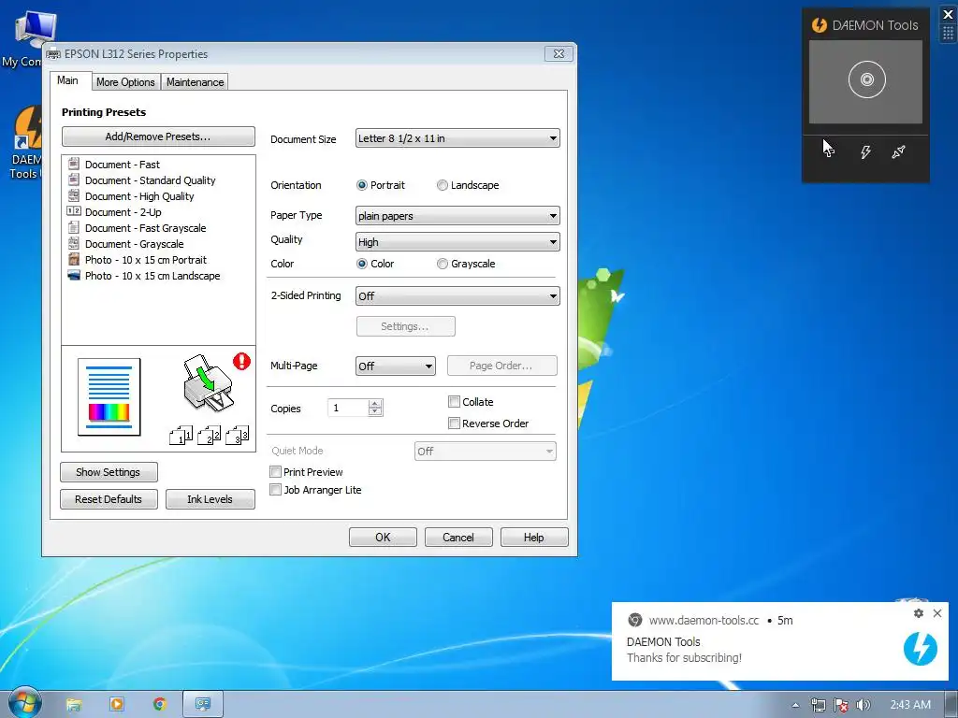The image size is (958, 718).
Task: Click the collate pages 3-3 icon
Action: coord(237,436)
